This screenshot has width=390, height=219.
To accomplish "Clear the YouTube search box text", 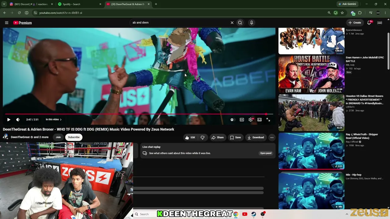I will tap(232, 23).
